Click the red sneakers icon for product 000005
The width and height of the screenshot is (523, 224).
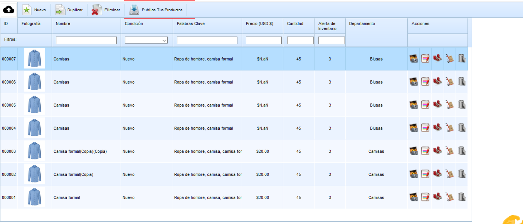pos(437,105)
